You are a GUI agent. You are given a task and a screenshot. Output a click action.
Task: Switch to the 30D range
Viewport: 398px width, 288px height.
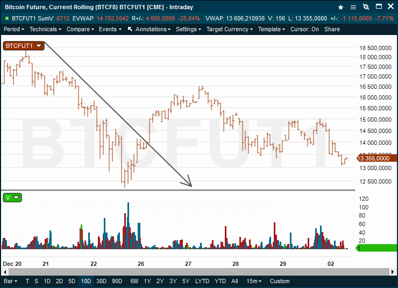[x=101, y=281]
